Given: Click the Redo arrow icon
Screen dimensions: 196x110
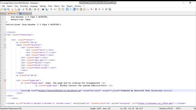Looking at the screenshot, I should pyautogui.click(x=38, y=9).
